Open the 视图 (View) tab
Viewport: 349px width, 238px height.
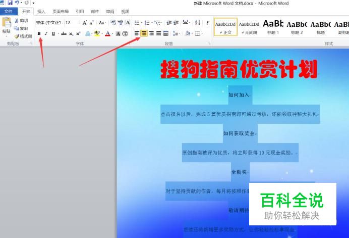[x=125, y=12]
